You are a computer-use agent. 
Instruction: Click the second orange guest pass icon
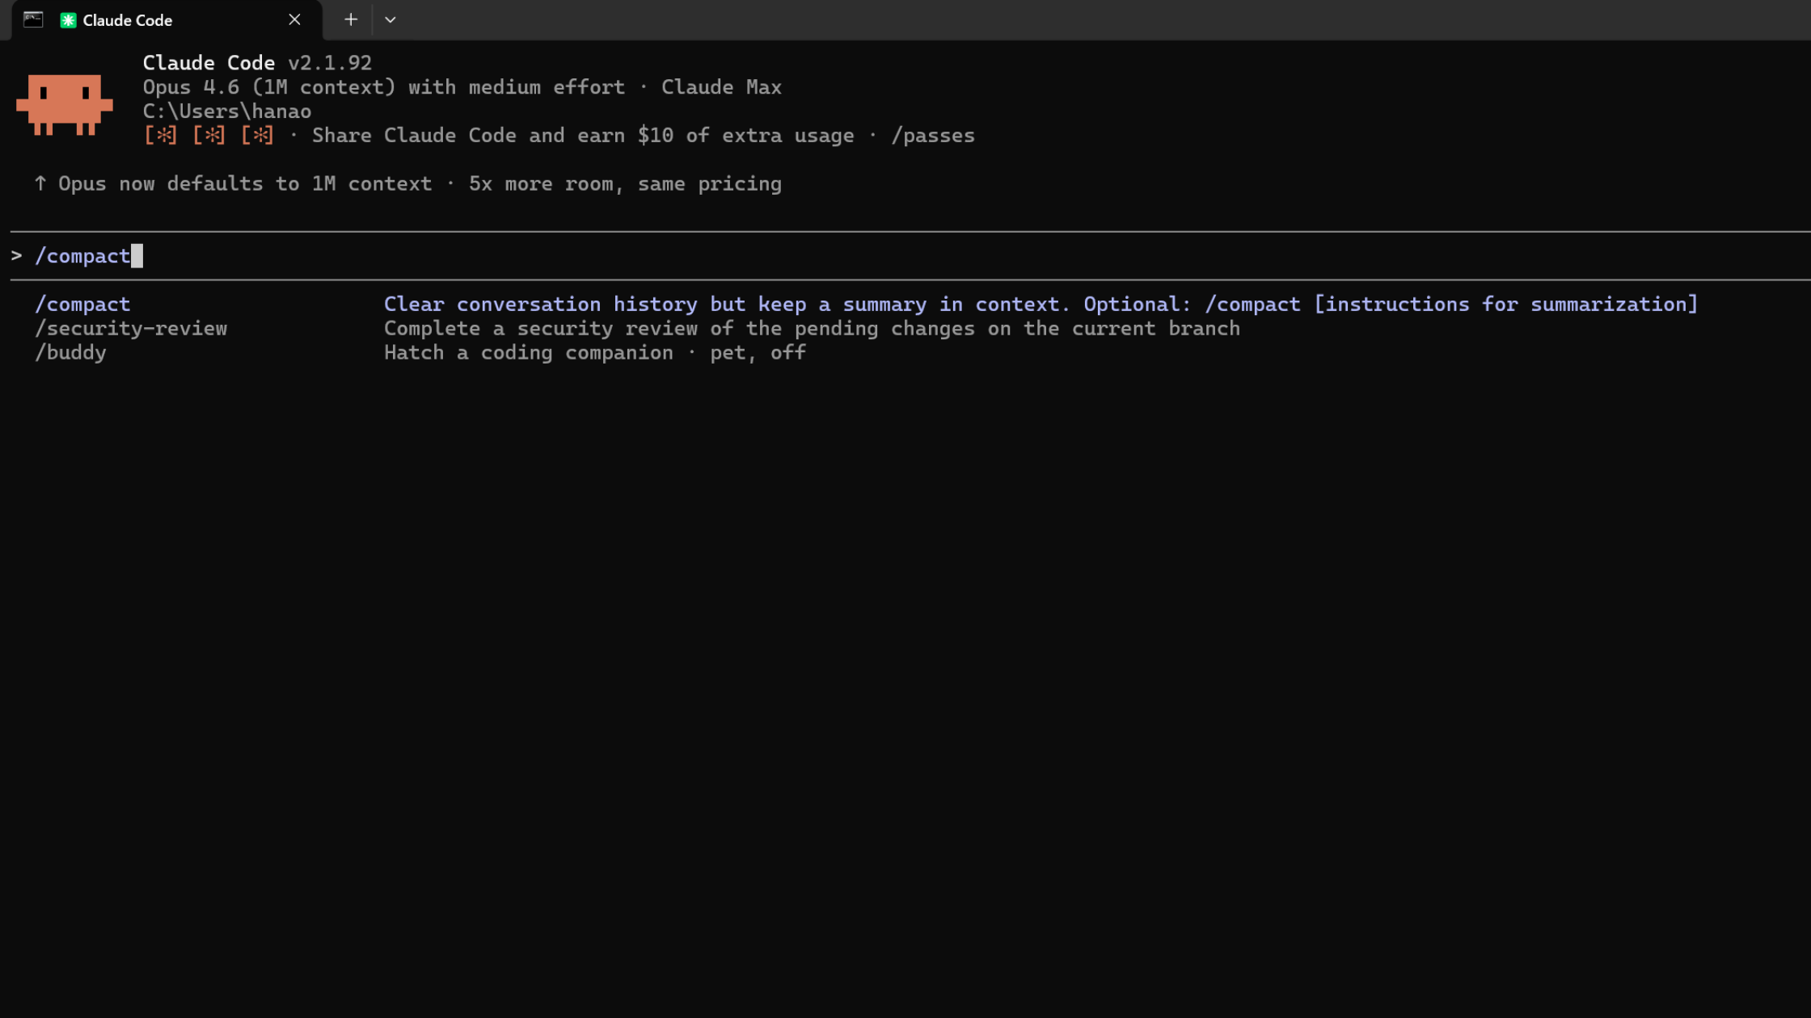point(209,136)
